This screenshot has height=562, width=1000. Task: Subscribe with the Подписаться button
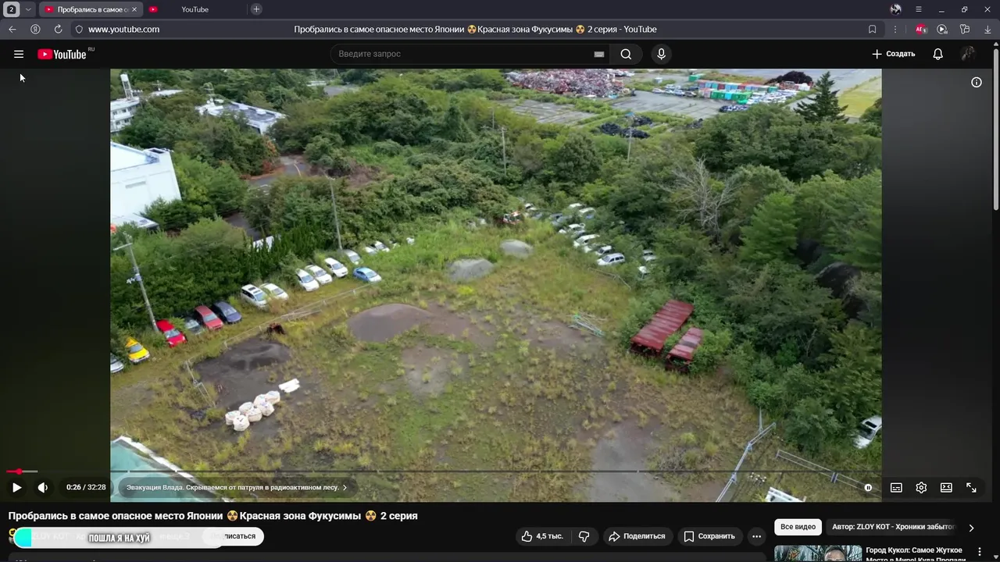234,536
